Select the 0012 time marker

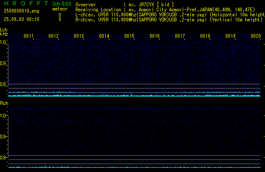click(54, 36)
